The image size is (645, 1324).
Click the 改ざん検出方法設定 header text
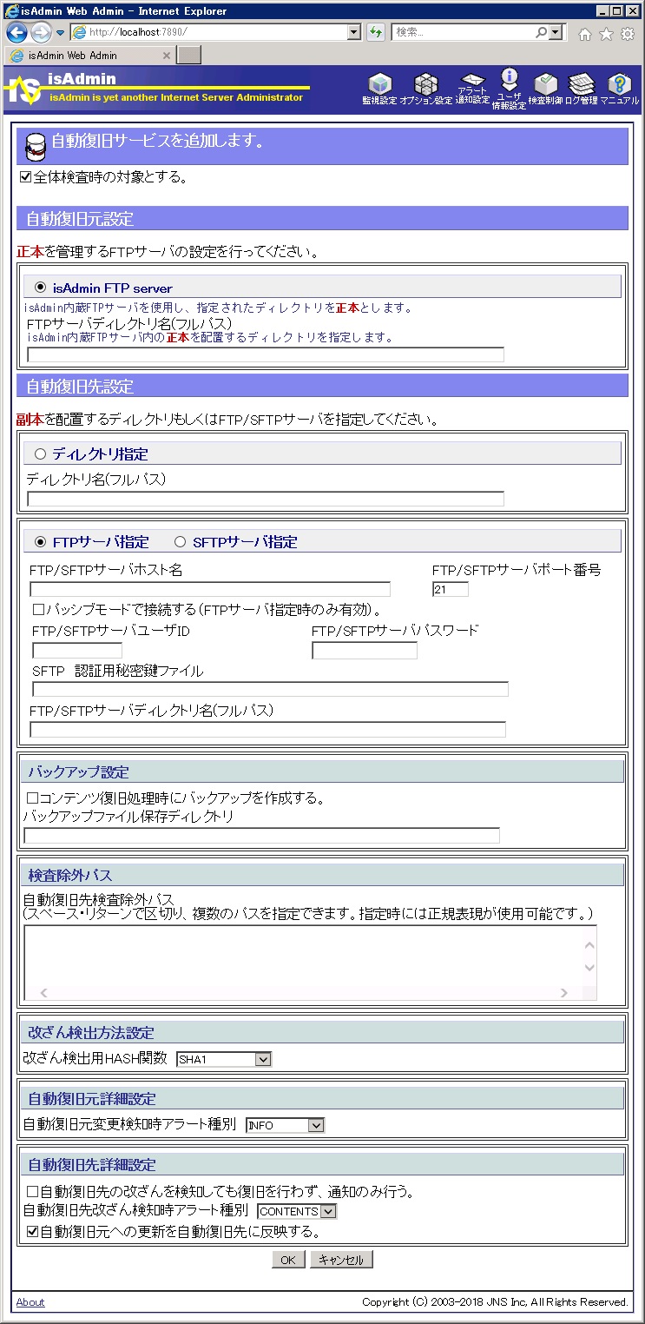click(91, 1032)
